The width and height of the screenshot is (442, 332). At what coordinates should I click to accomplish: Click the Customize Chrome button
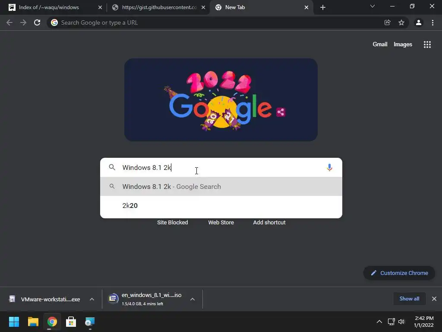pyautogui.click(x=399, y=273)
